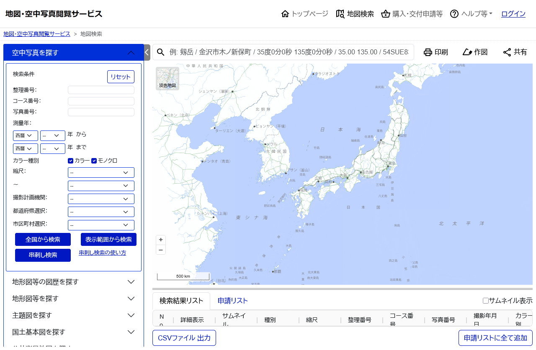Open the 都道府県選択 dropdown
Image resolution: width=536 pixels, height=350 pixels.
pyautogui.click(x=101, y=212)
